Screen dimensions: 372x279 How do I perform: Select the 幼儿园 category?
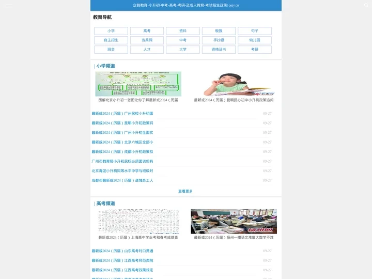[255, 40]
